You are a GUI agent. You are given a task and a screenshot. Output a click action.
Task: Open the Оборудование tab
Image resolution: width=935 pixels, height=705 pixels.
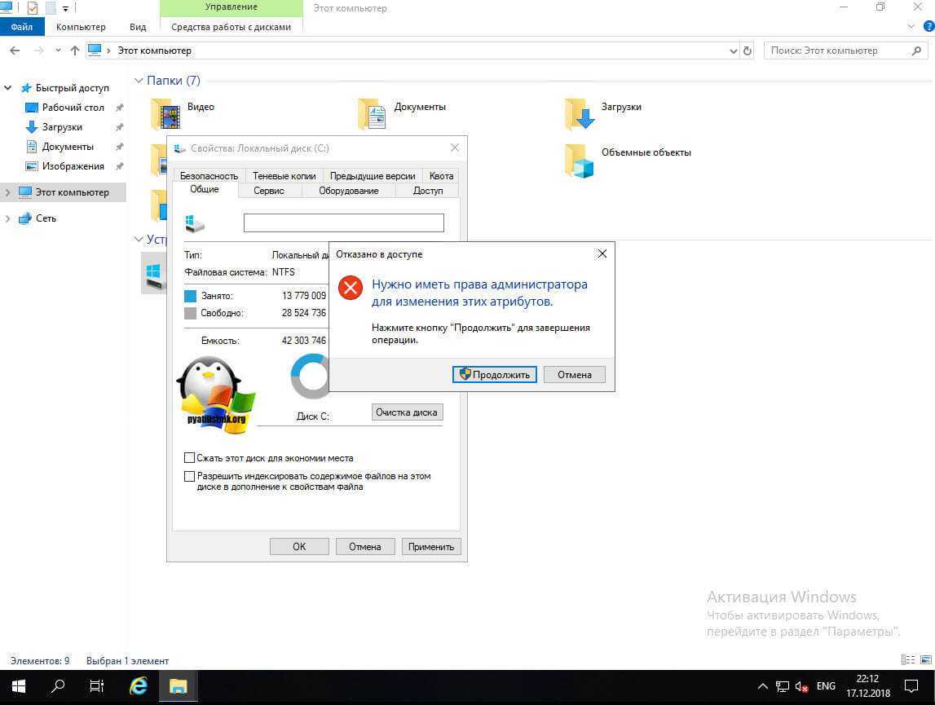[x=349, y=190]
